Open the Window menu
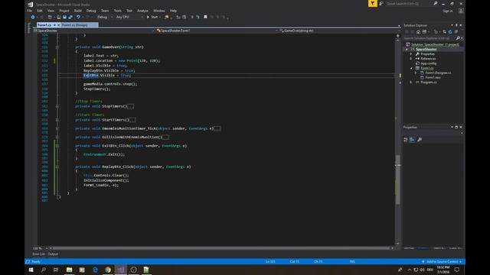The height and width of the screenshot is (275, 490). coord(159,11)
